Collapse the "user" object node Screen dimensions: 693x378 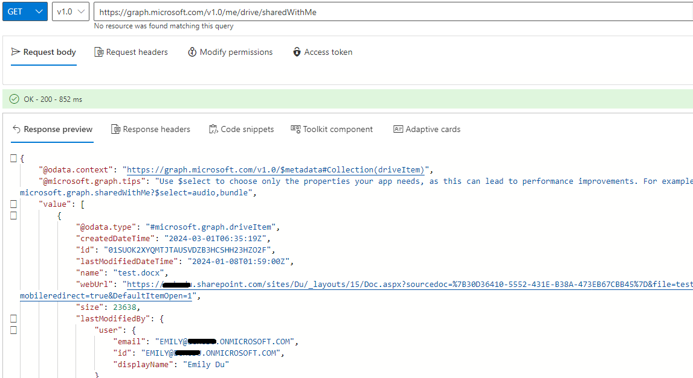pyautogui.click(x=14, y=330)
